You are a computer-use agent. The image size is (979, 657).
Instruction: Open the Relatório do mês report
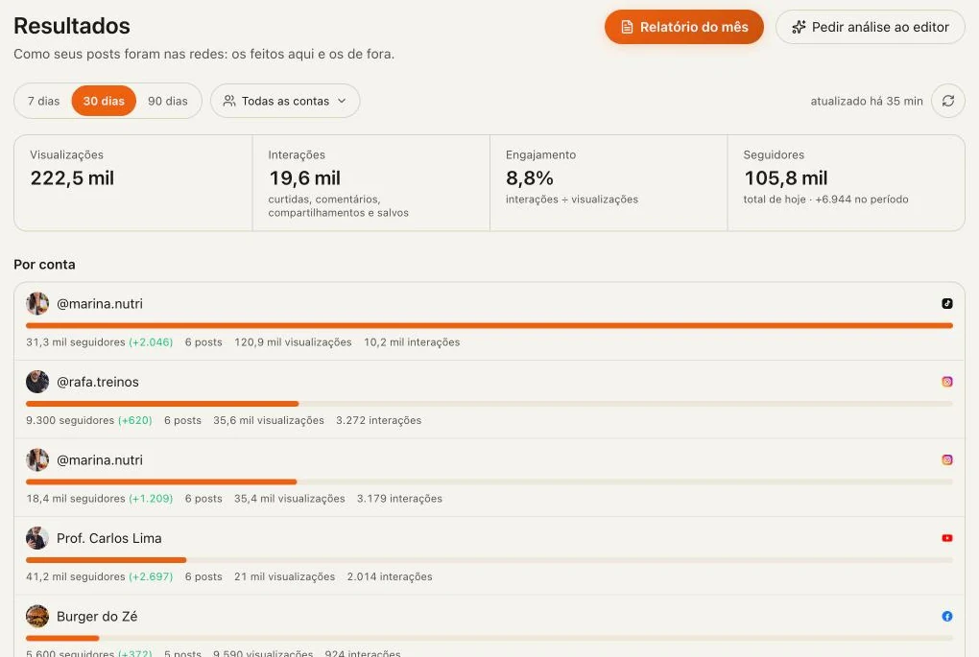coord(683,27)
